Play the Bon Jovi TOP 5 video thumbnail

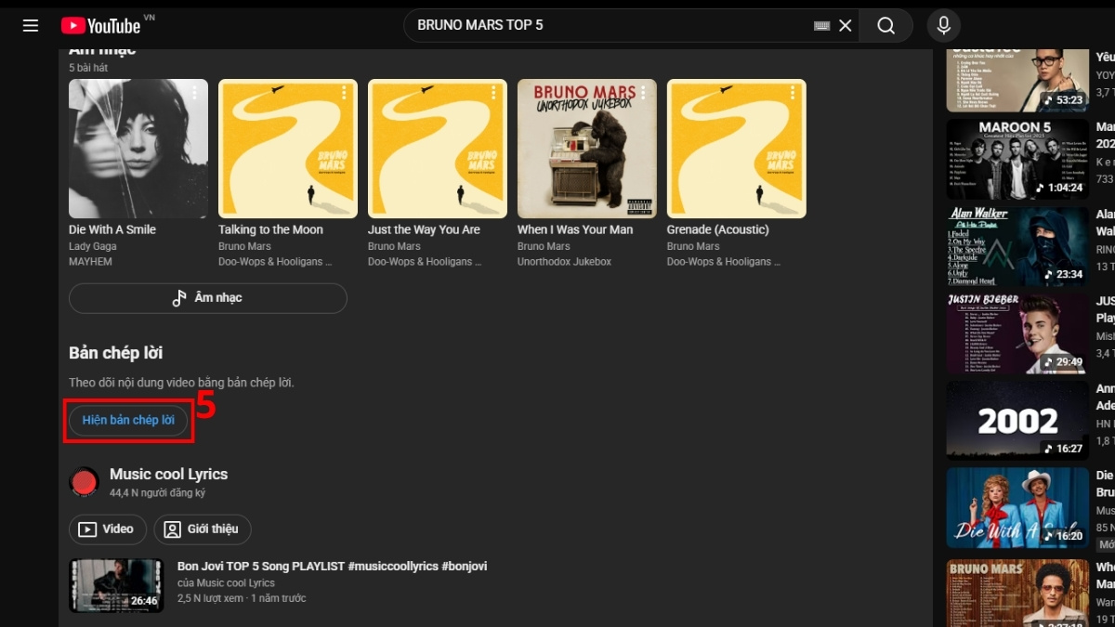coord(116,585)
